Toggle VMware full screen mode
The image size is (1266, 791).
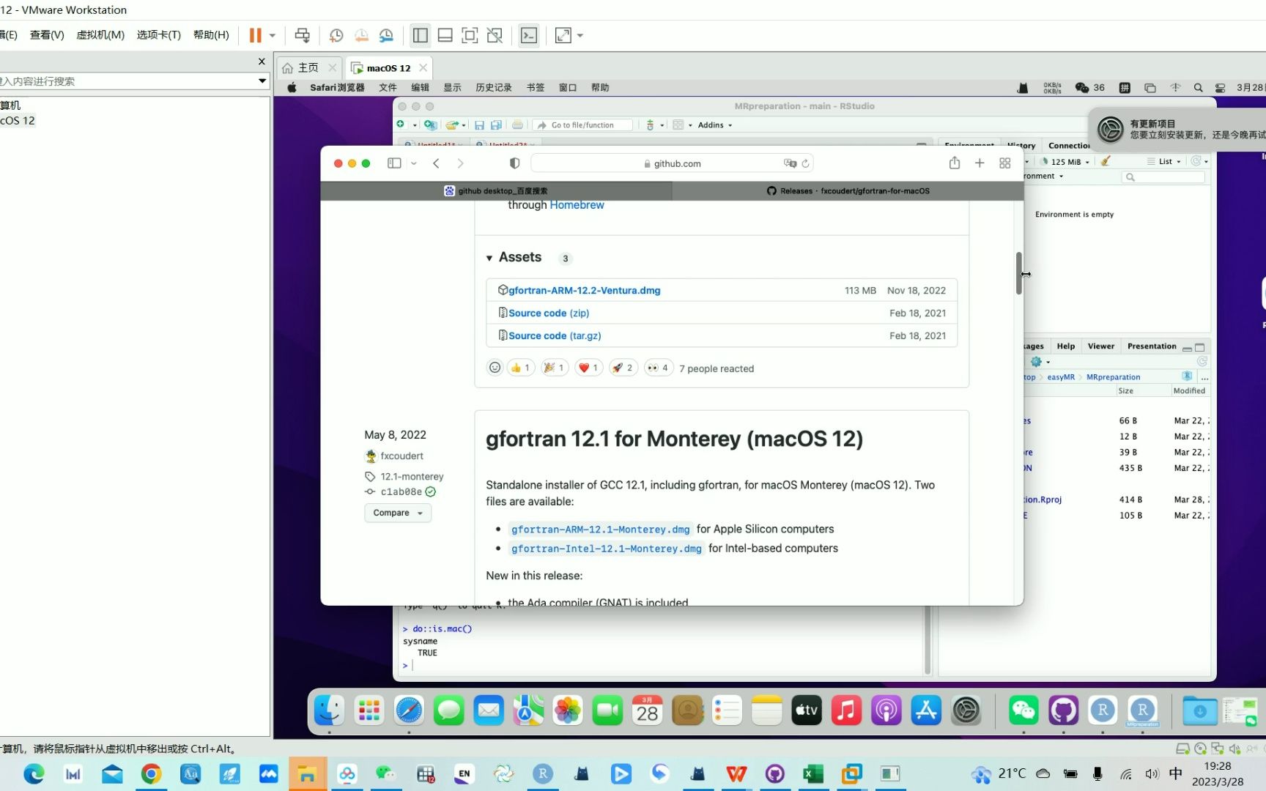[x=470, y=35]
